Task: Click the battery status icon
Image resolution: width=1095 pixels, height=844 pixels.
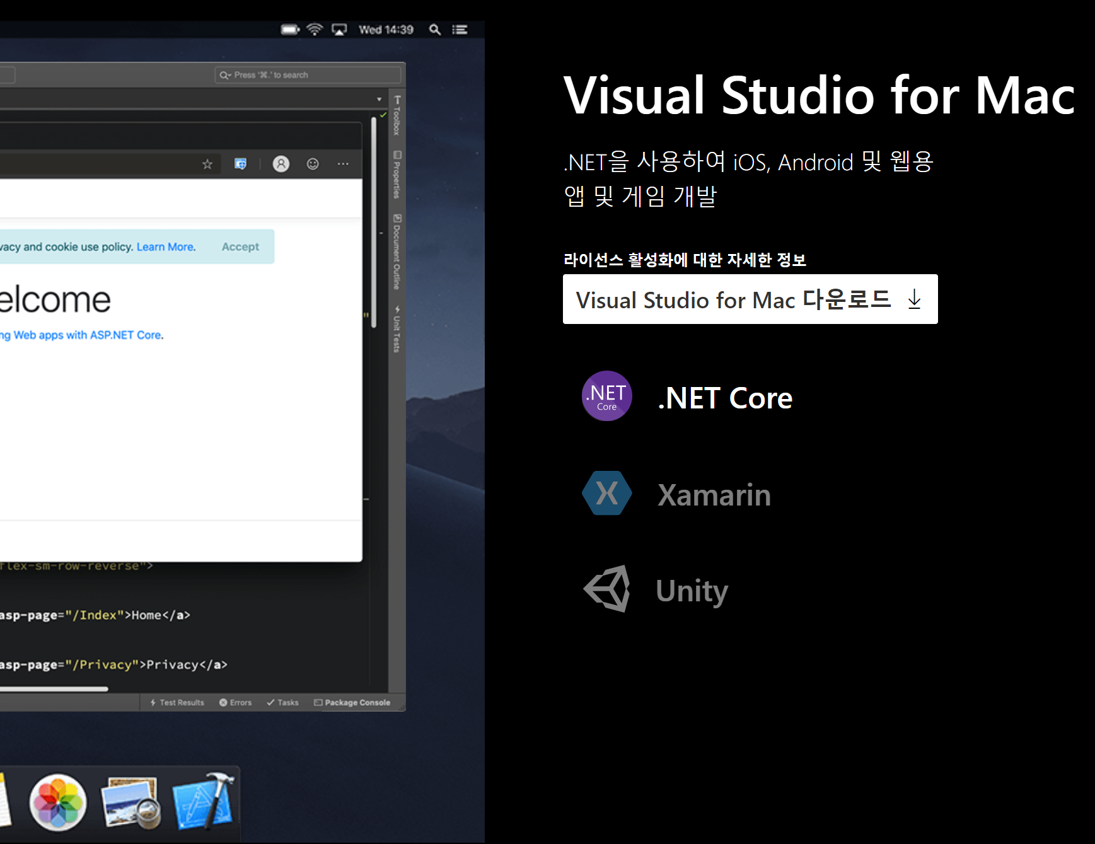Action: [290, 30]
